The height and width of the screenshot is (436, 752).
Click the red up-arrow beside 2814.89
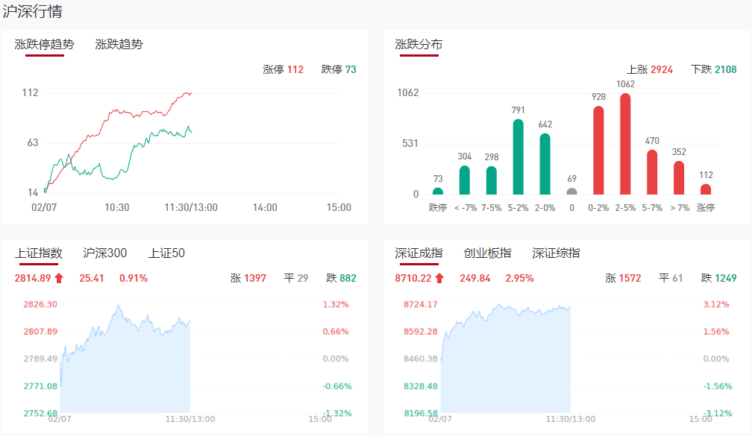point(60,279)
